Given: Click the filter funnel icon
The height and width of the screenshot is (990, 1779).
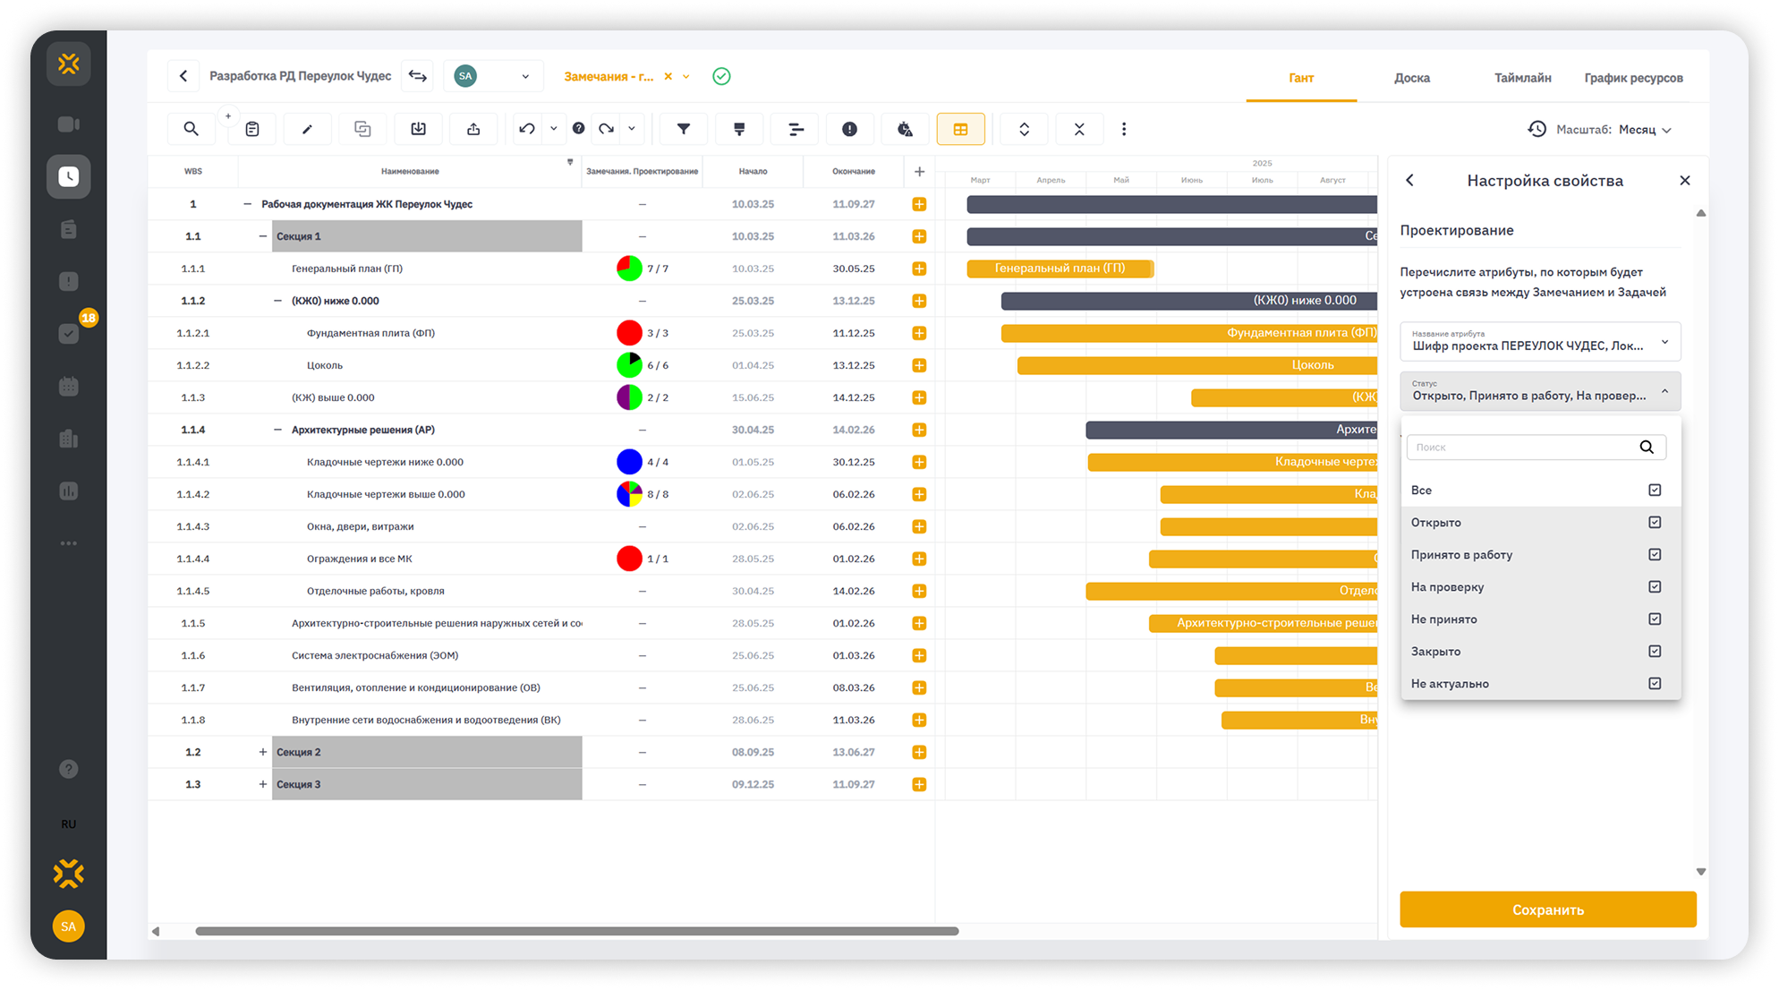Looking at the screenshot, I should point(684,129).
